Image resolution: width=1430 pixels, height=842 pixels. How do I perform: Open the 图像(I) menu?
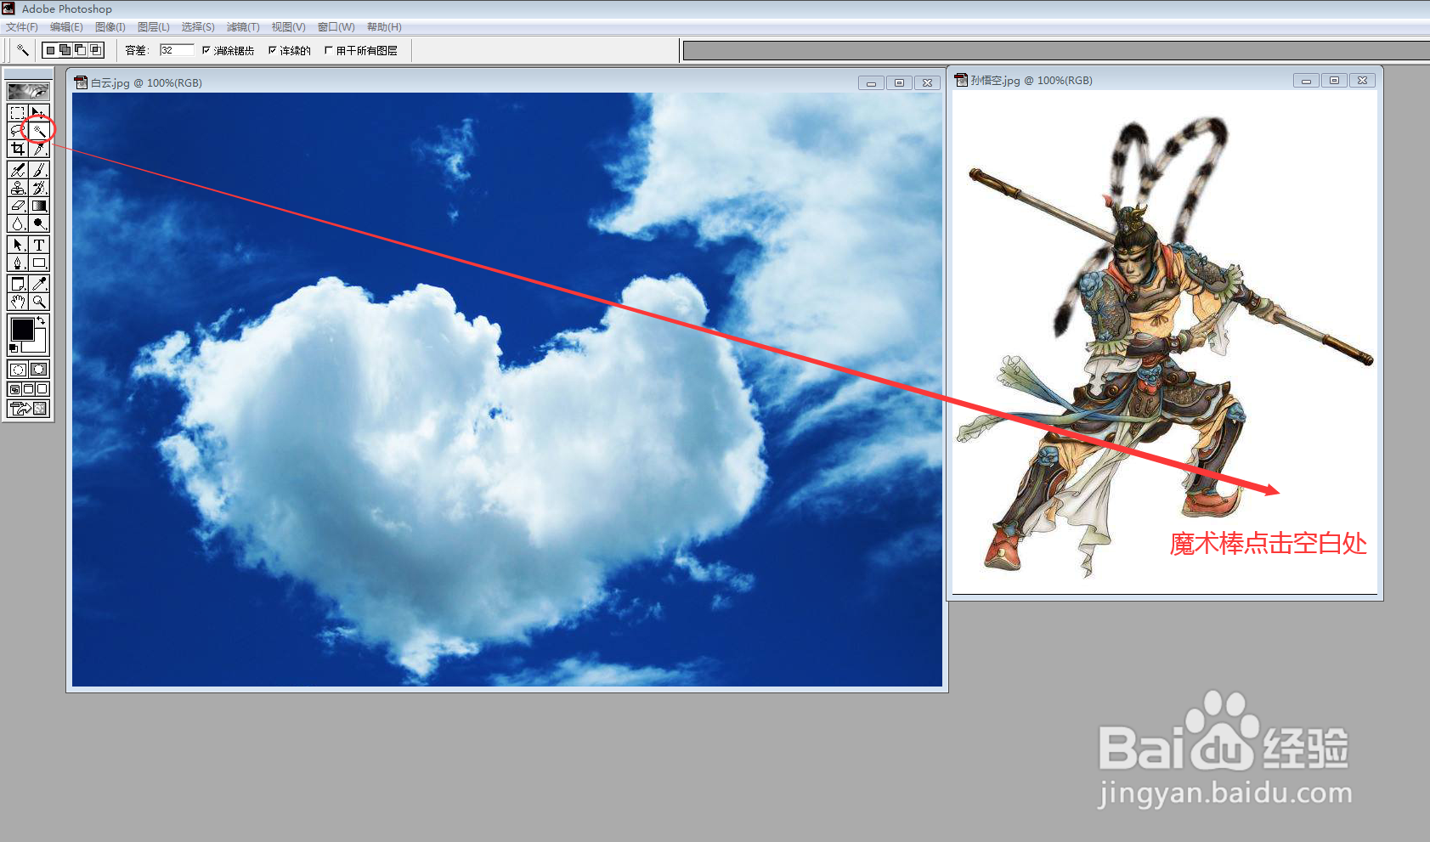point(110,27)
